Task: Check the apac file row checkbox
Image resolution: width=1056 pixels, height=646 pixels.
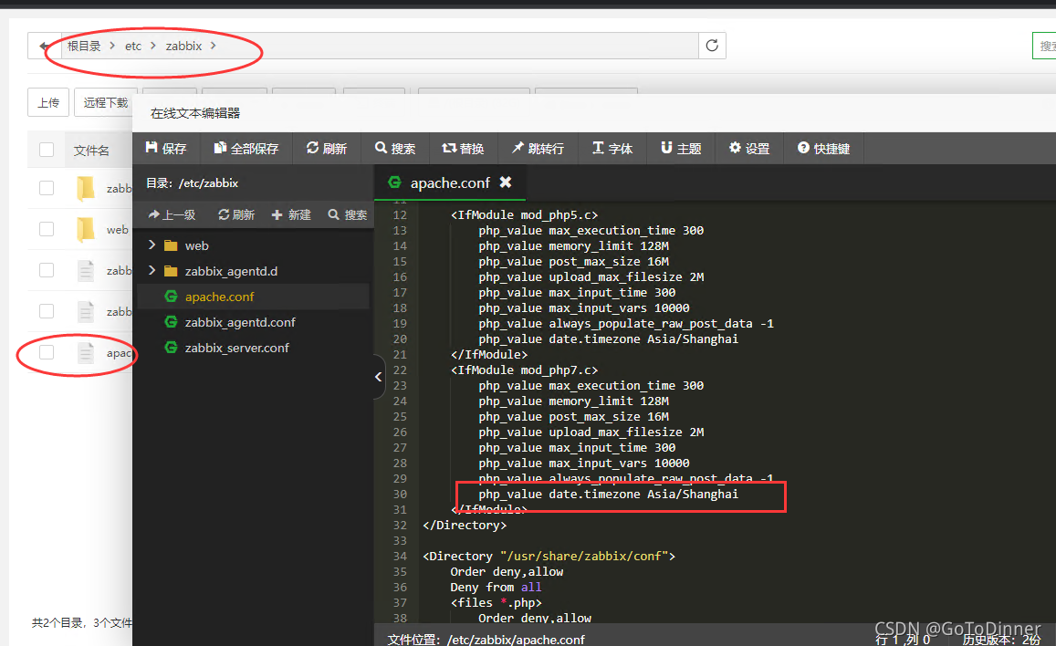Action: [x=47, y=352]
